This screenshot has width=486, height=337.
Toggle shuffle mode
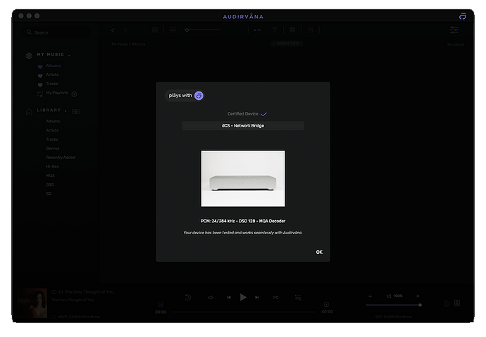coord(275,298)
